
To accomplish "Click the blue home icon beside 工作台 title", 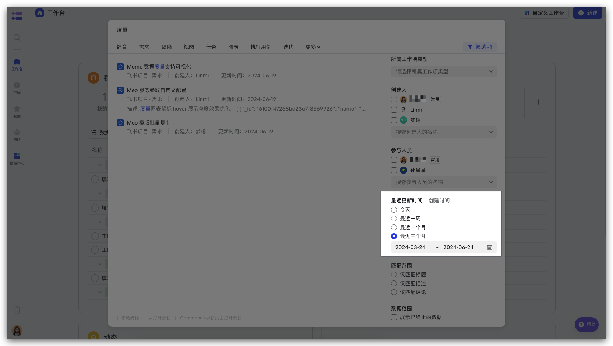I will (x=40, y=13).
